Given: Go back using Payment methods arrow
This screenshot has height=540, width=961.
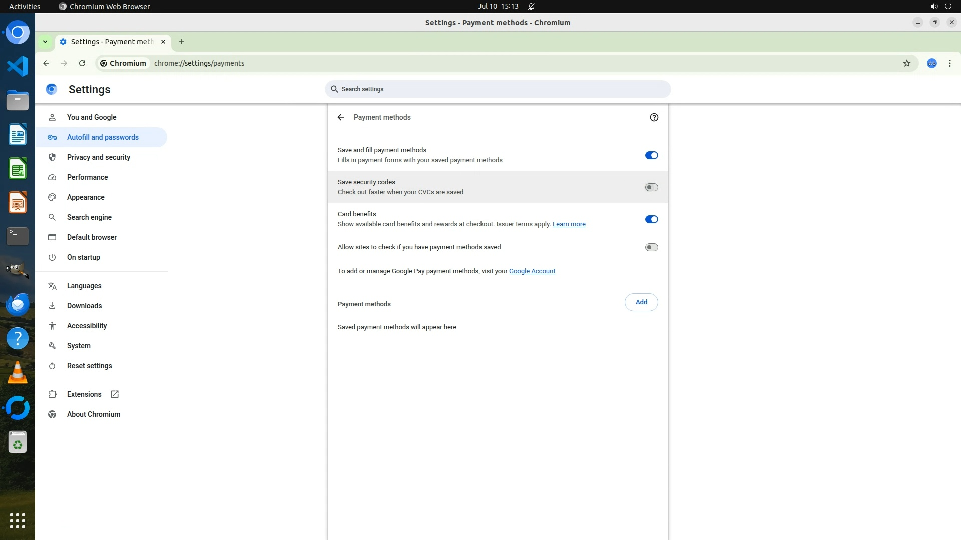Looking at the screenshot, I should point(341,117).
